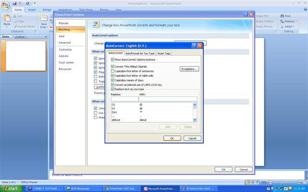Click the Undo icon in Quick Access Toolbar
Viewport: 308px width, 192px height.
20,3
